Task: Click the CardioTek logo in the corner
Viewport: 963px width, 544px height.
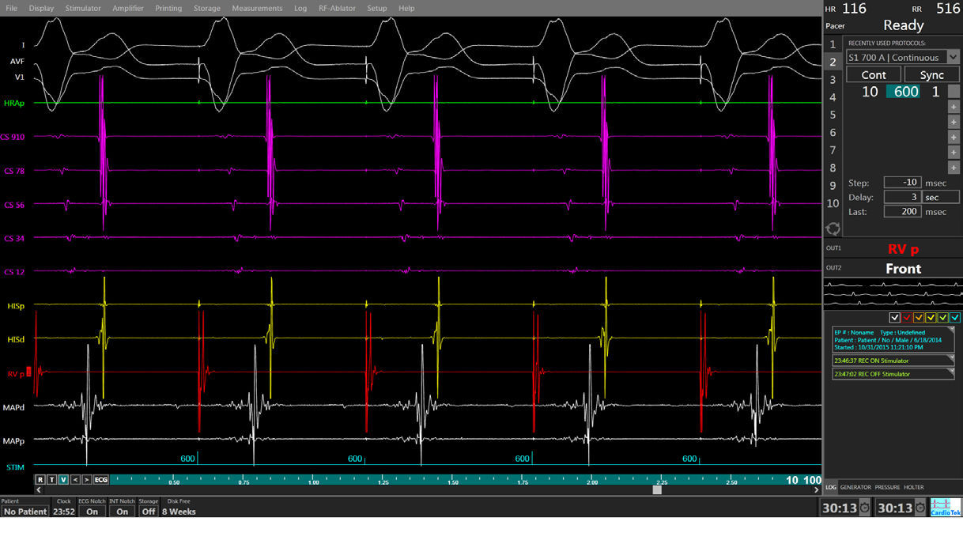Action: 944,506
